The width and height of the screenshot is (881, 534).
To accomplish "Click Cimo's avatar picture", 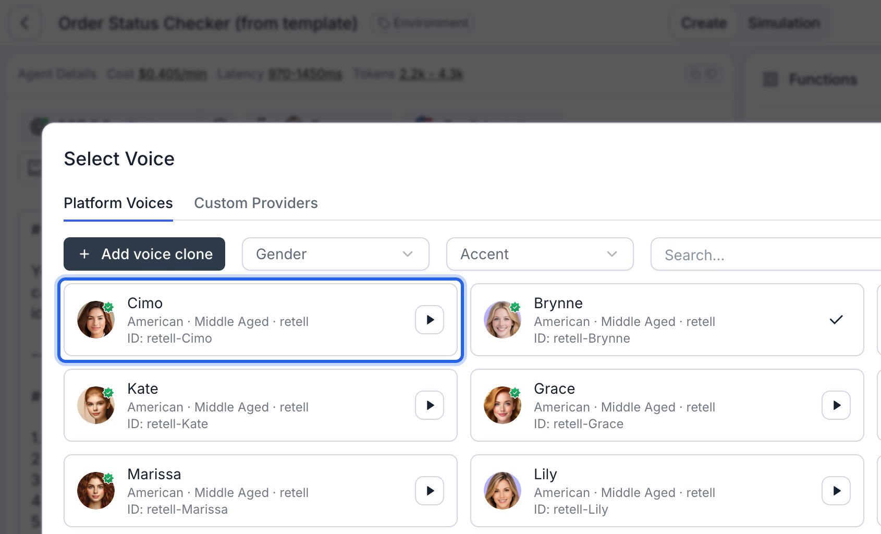I will pyautogui.click(x=96, y=320).
